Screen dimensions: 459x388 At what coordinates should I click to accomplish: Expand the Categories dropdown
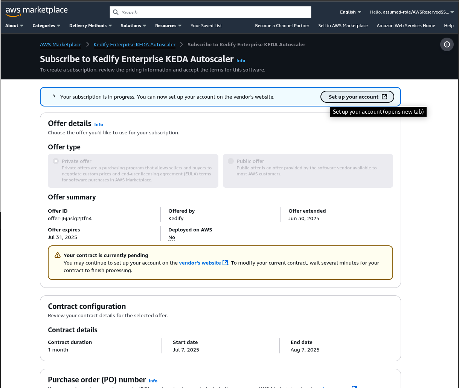tap(47, 26)
